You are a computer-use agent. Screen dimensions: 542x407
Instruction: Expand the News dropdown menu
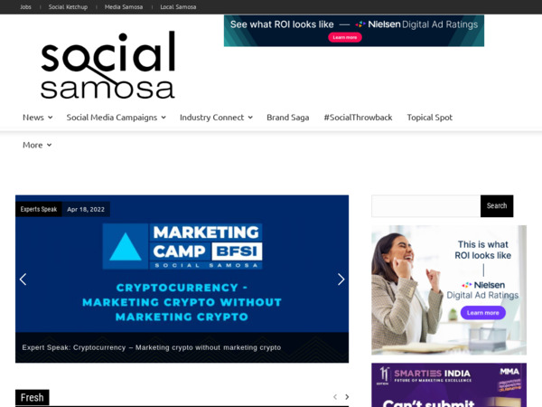point(38,118)
